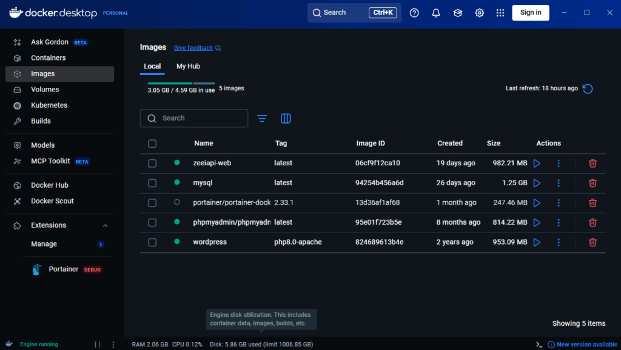Screen dimensions: 621x350
Task: Open Docker Desktop settings gear
Action: pyautogui.click(x=480, y=13)
